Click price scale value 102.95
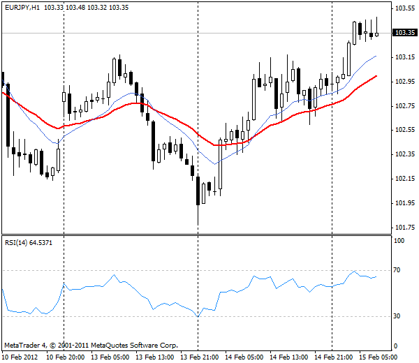This screenshot has height=363, width=419. click(405, 82)
